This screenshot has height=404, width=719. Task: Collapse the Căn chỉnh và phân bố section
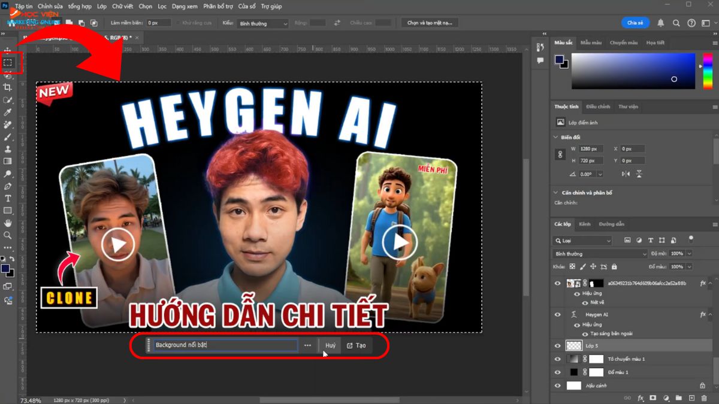[555, 193]
